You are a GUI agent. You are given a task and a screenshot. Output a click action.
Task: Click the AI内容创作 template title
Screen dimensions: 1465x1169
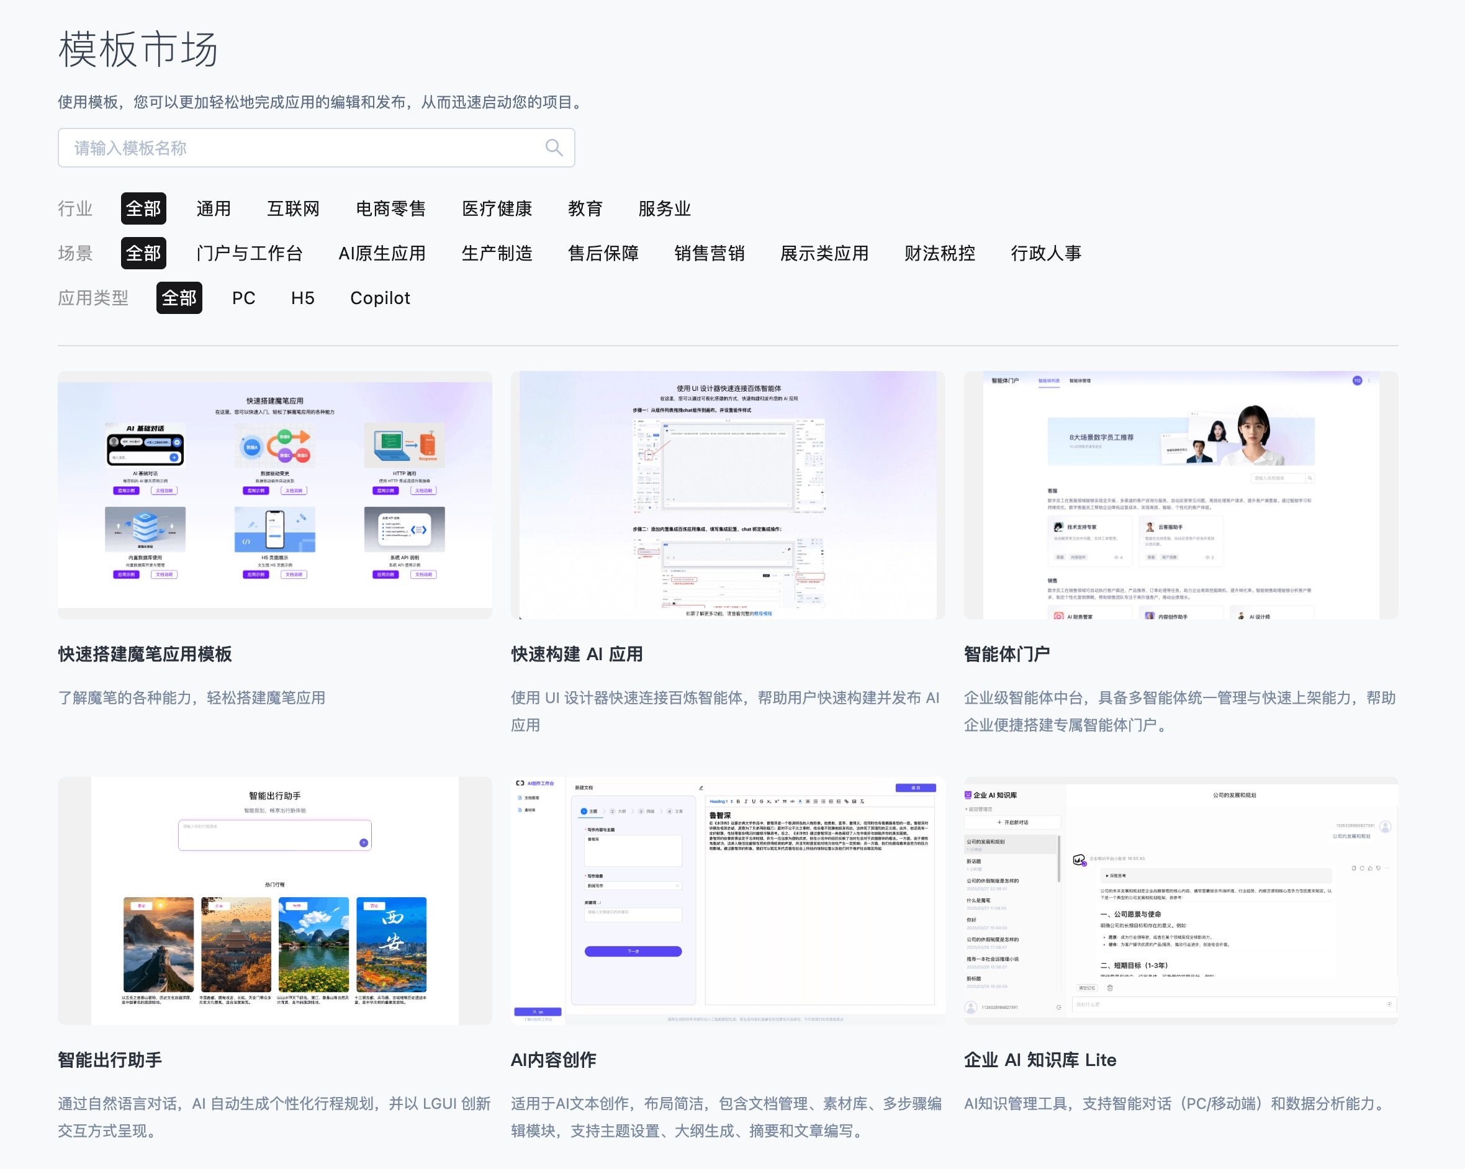(553, 1060)
